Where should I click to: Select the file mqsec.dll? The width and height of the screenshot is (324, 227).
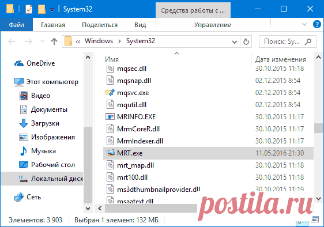131,69
